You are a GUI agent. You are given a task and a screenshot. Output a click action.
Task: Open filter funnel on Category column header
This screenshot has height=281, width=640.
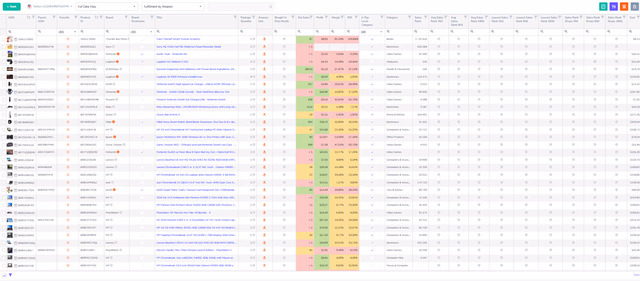[410, 17]
